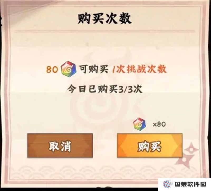Click the 国荣软件园 watermark text
Screen dimensions: 211x191
(190, 184)
